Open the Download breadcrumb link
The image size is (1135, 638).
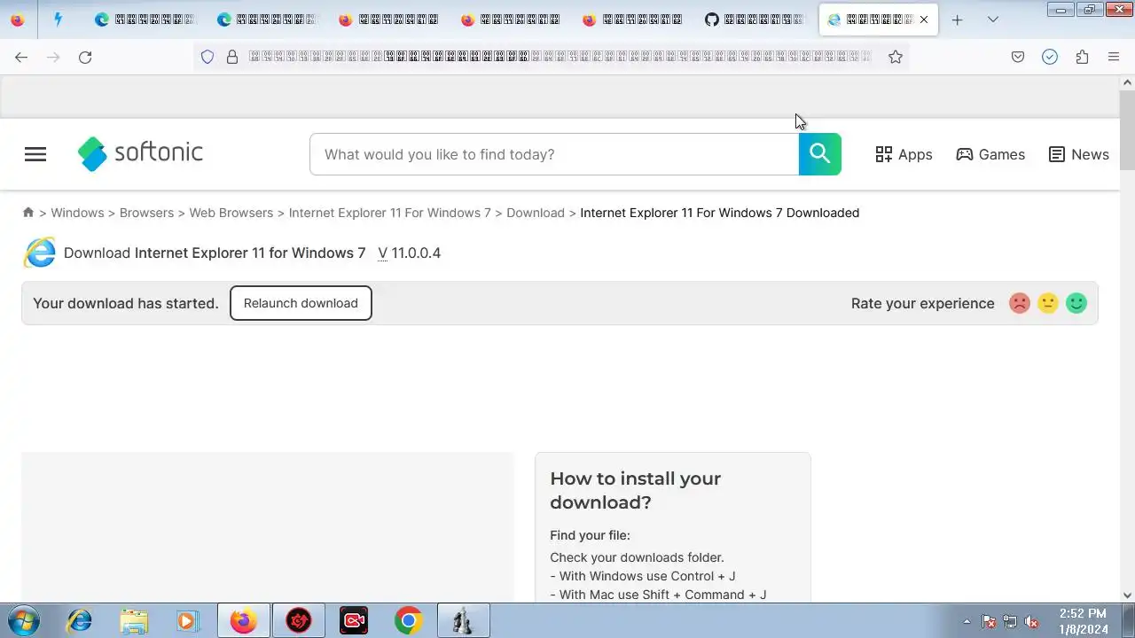click(x=536, y=213)
